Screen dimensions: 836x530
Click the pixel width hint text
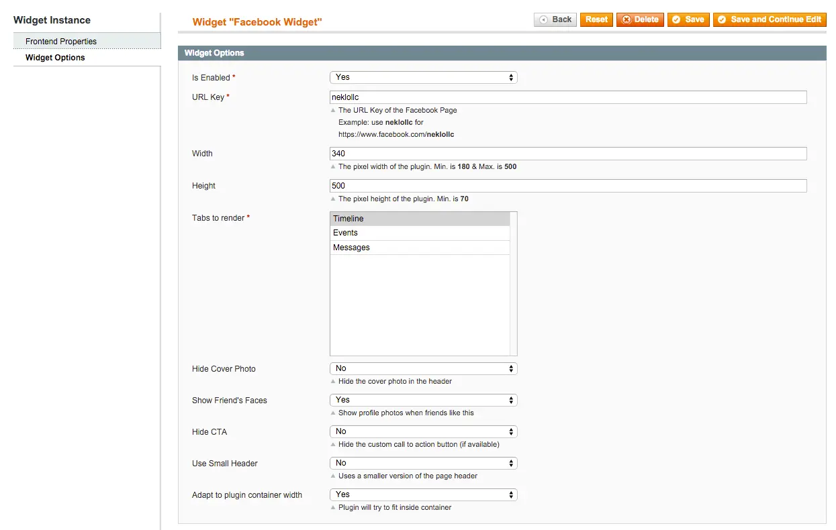click(428, 166)
